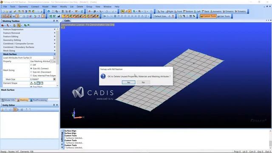Viewport: 272px width, 153px height.
Task: Open the File menu
Action: click(5, 7)
